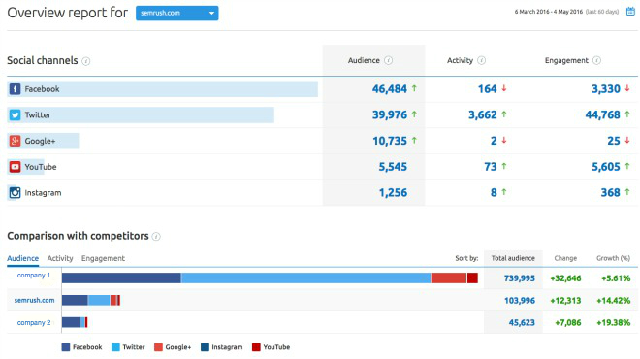The width and height of the screenshot is (640, 359).
Task: Click the Audience column info icon
Action: pos(389,60)
